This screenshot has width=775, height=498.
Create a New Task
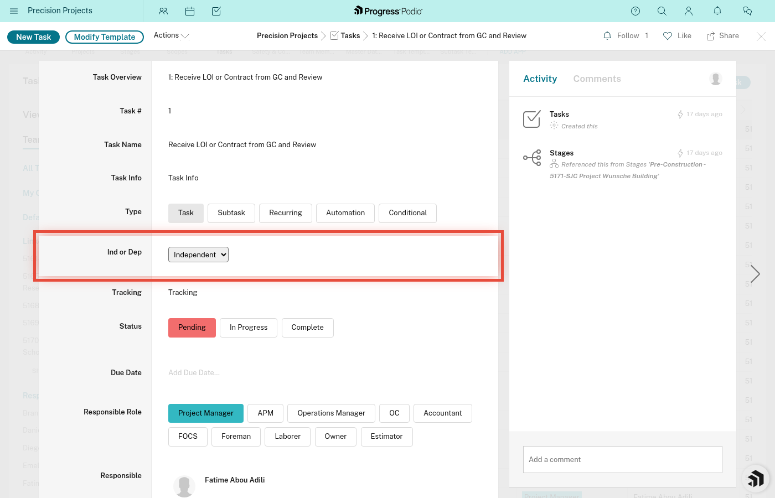coord(33,37)
